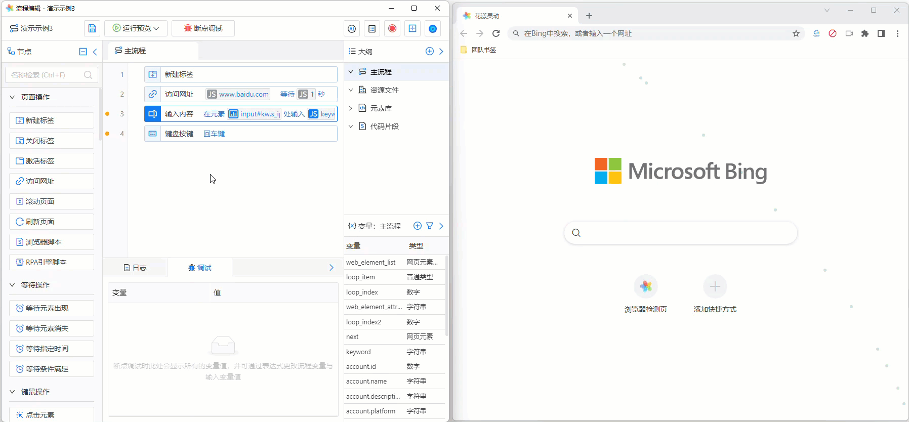This screenshot has height=422, width=909.
Task: Select the account.name variable row
Action: click(x=395, y=381)
